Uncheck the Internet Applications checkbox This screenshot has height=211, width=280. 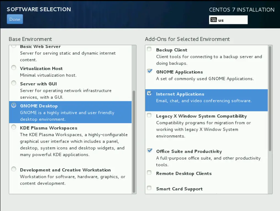149,93
